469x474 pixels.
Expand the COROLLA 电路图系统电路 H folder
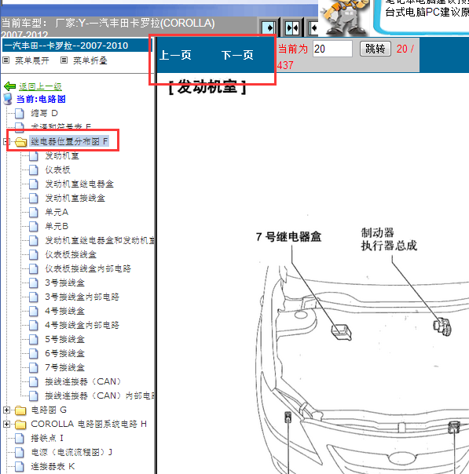pos(6,424)
